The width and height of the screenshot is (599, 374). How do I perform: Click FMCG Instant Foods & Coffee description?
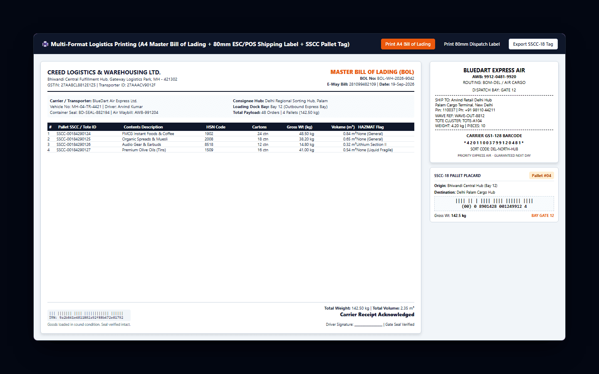point(148,134)
